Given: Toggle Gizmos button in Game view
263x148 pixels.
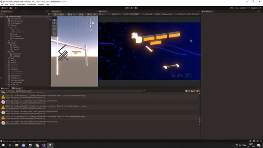Looking at the screenshot, I should pyautogui.click(x=195, y=14).
